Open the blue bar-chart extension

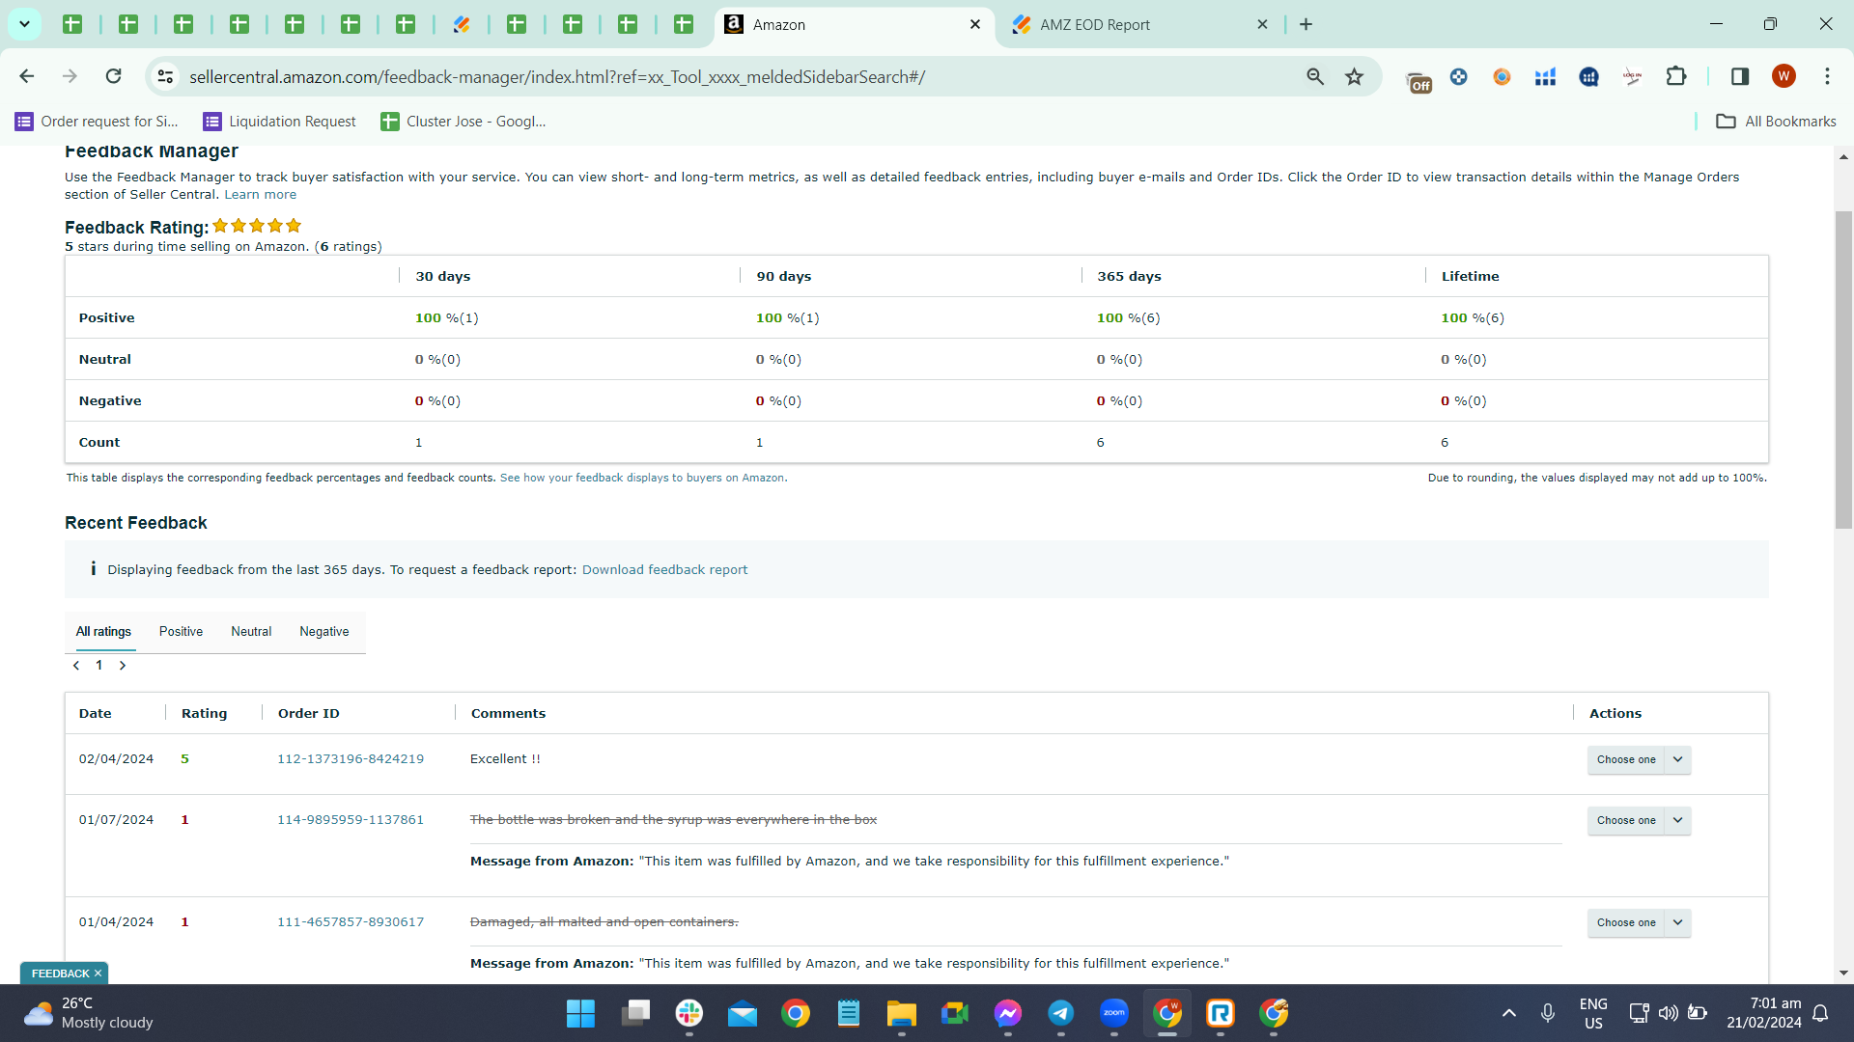point(1545,76)
